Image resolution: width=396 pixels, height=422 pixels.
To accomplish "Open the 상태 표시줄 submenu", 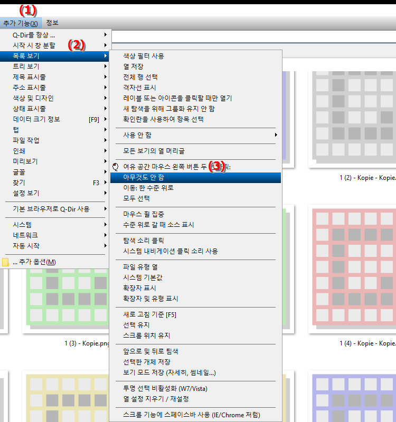I will 55,109.
